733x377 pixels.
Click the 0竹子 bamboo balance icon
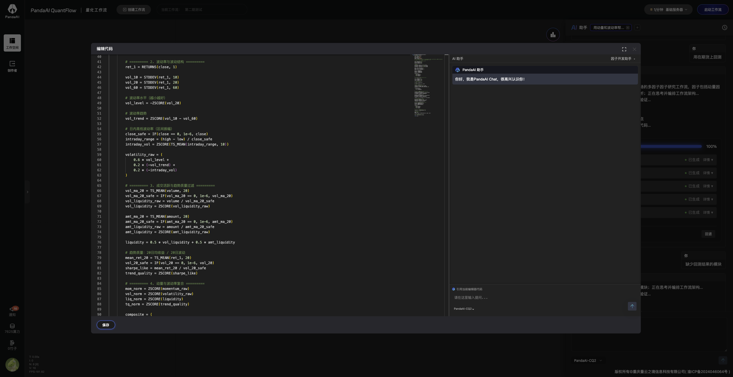(12, 343)
